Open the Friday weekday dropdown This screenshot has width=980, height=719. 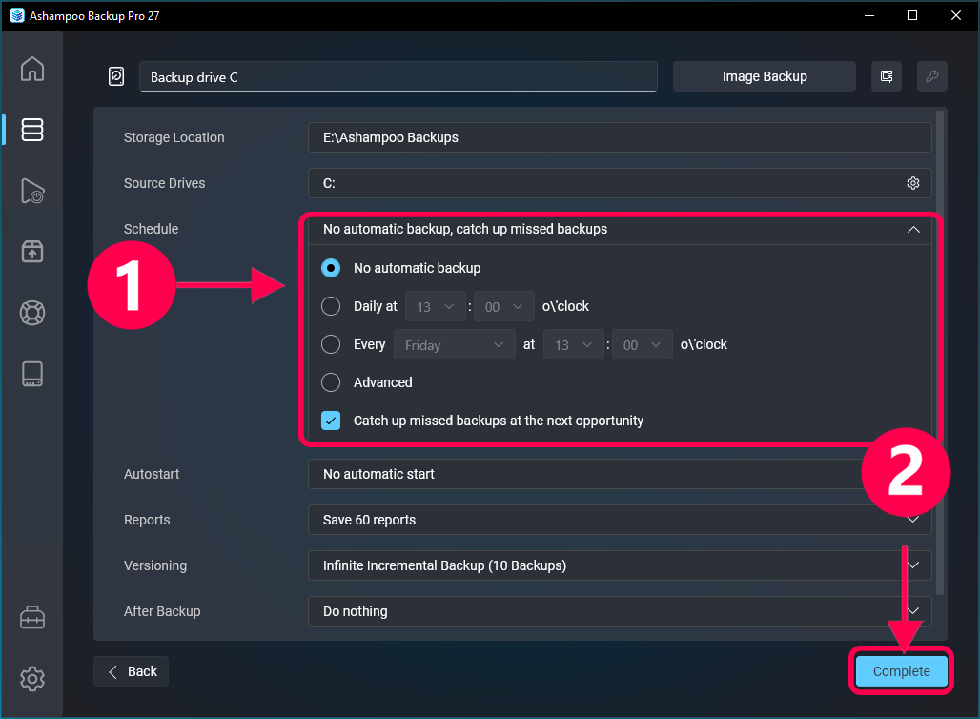455,345
